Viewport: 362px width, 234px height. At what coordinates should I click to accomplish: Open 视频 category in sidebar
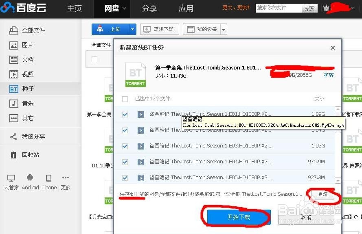click(22, 74)
